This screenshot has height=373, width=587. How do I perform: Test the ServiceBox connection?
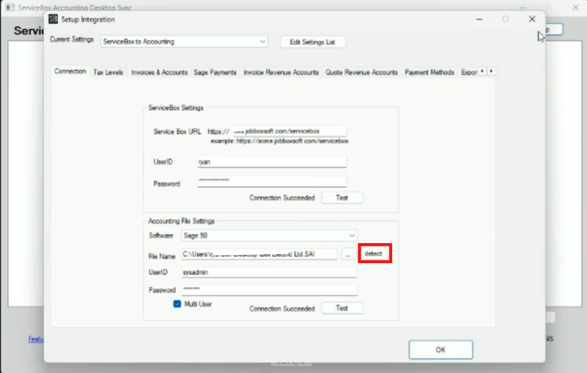coord(342,198)
